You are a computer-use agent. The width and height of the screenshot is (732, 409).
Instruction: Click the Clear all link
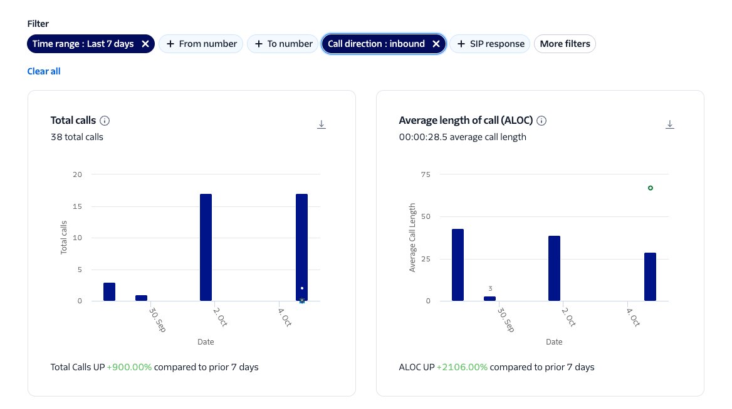coord(44,71)
